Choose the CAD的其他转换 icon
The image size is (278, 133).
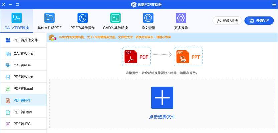point(115,18)
